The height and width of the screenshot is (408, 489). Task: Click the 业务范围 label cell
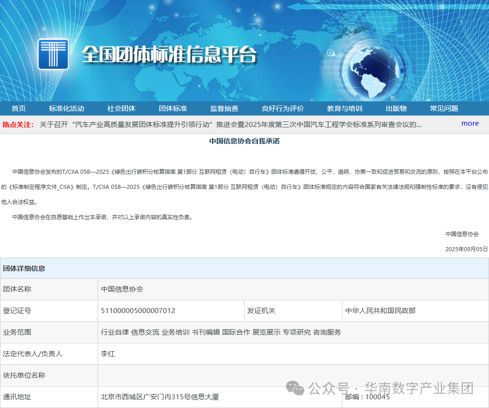[x=49, y=332]
